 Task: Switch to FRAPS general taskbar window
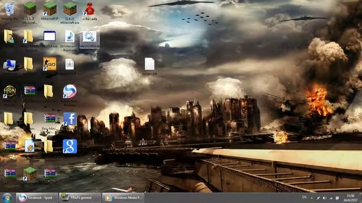[x=80, y=198]
